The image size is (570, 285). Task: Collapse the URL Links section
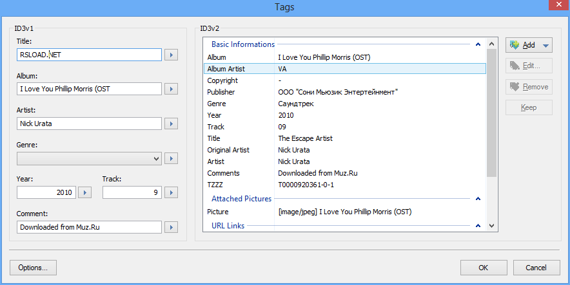(x=477, y=226)
